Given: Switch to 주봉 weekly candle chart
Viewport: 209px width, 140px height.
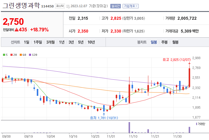Looking at the screenshot, I should click(164, 42).
